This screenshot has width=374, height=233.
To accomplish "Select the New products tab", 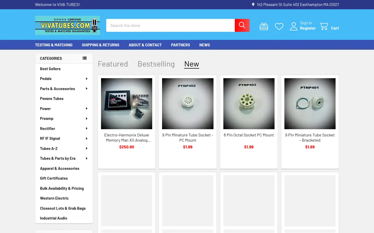I will coord(192,64).
